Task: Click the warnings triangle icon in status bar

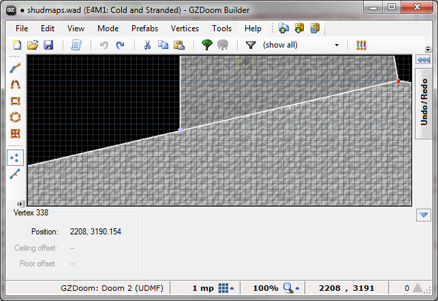Action: [418, 288]
